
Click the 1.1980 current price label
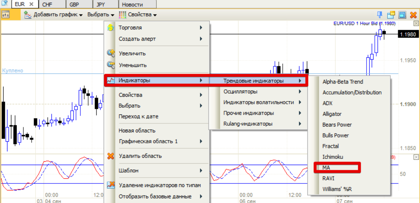click(408, 35)
